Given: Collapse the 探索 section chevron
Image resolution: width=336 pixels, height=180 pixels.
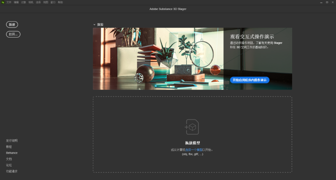Looking at the screenshot, I should (x=94, y=25).
